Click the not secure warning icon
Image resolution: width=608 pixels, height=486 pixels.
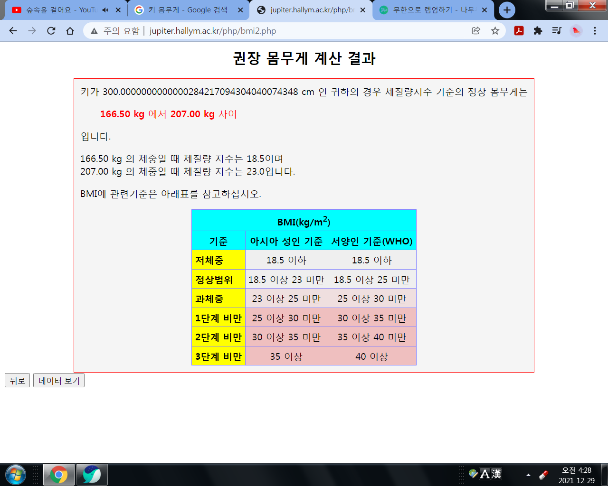point(94,31)
